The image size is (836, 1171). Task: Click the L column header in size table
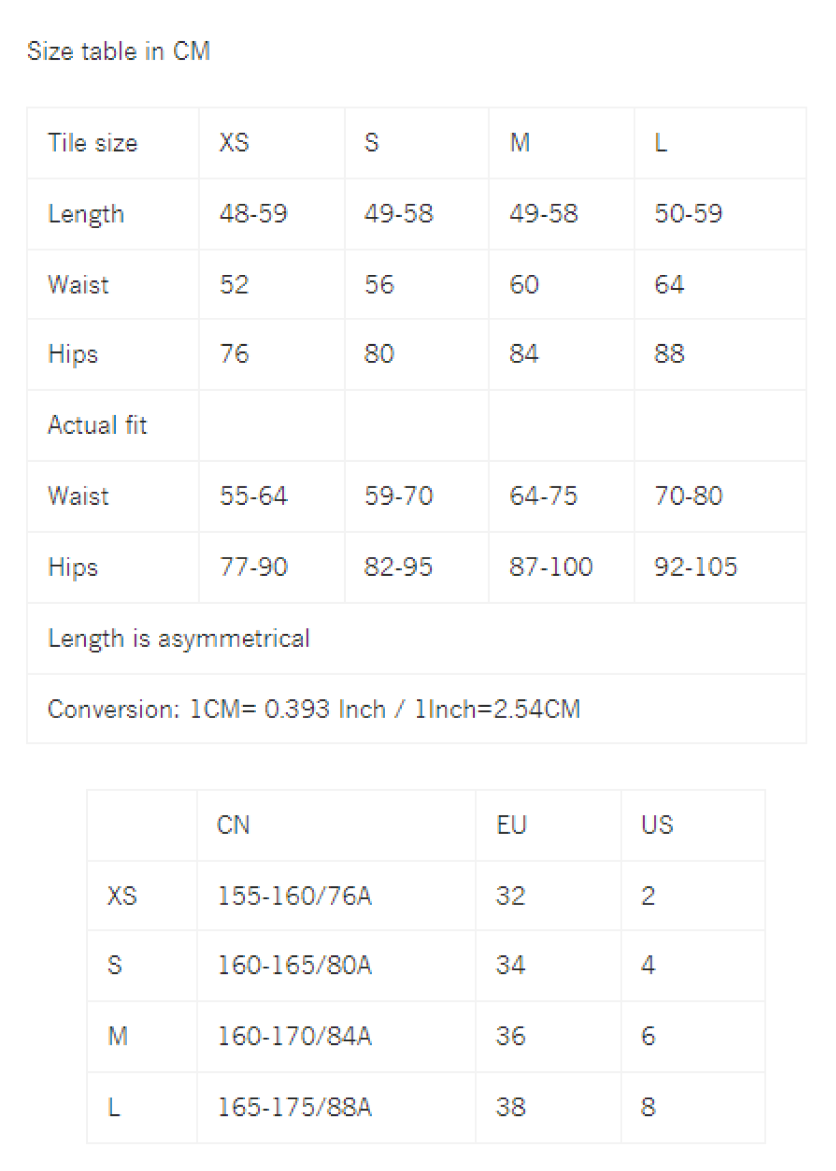[x=661, y=143]
